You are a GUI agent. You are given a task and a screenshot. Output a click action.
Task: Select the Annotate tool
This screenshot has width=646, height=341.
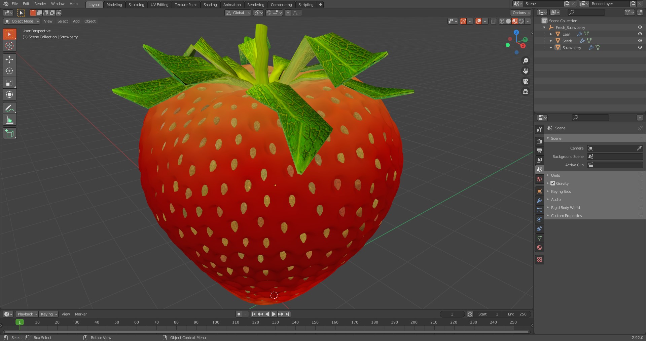click(9, 108)
